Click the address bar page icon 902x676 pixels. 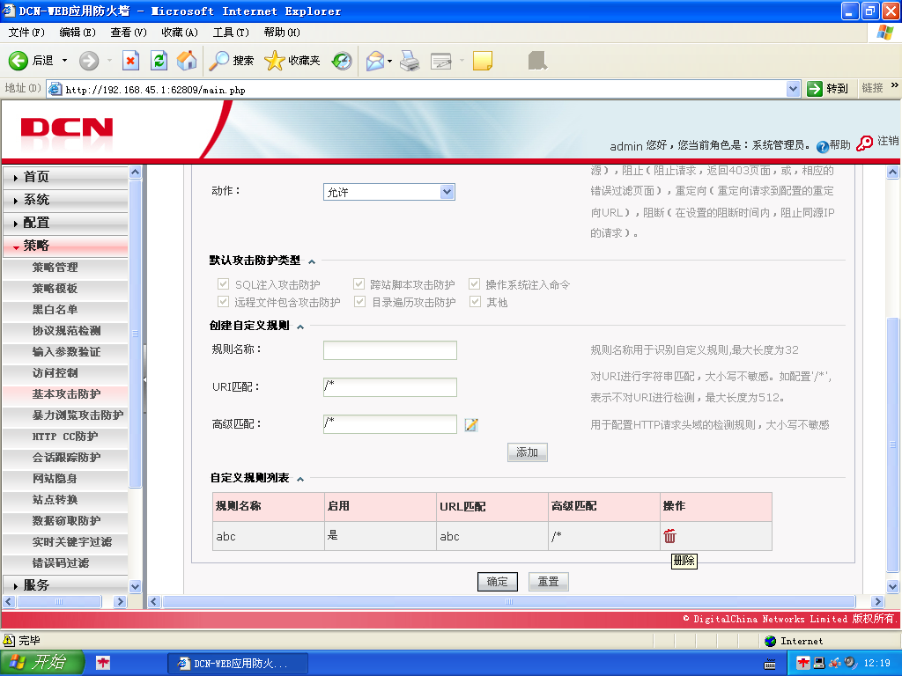click(55, 89)
